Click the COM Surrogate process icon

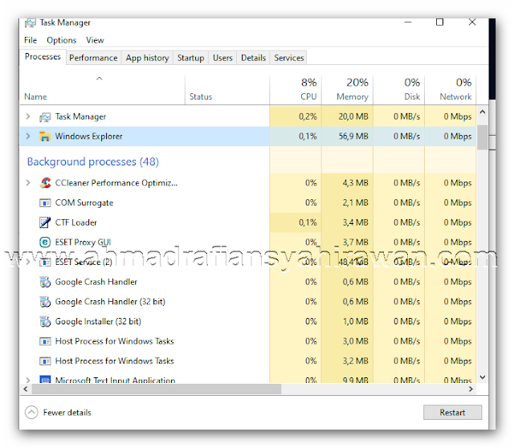[x=45, y=203]
